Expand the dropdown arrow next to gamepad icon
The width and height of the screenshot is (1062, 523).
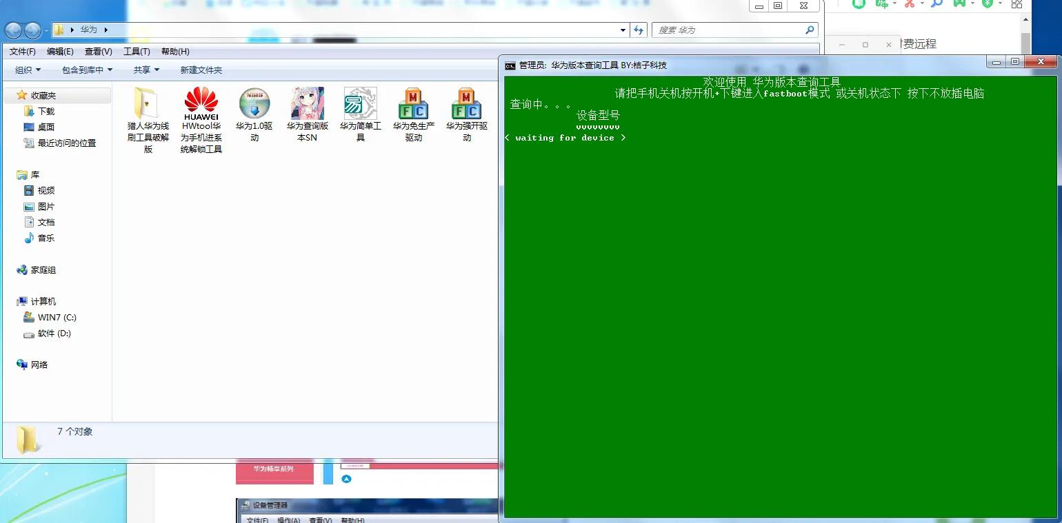[972, 3]
